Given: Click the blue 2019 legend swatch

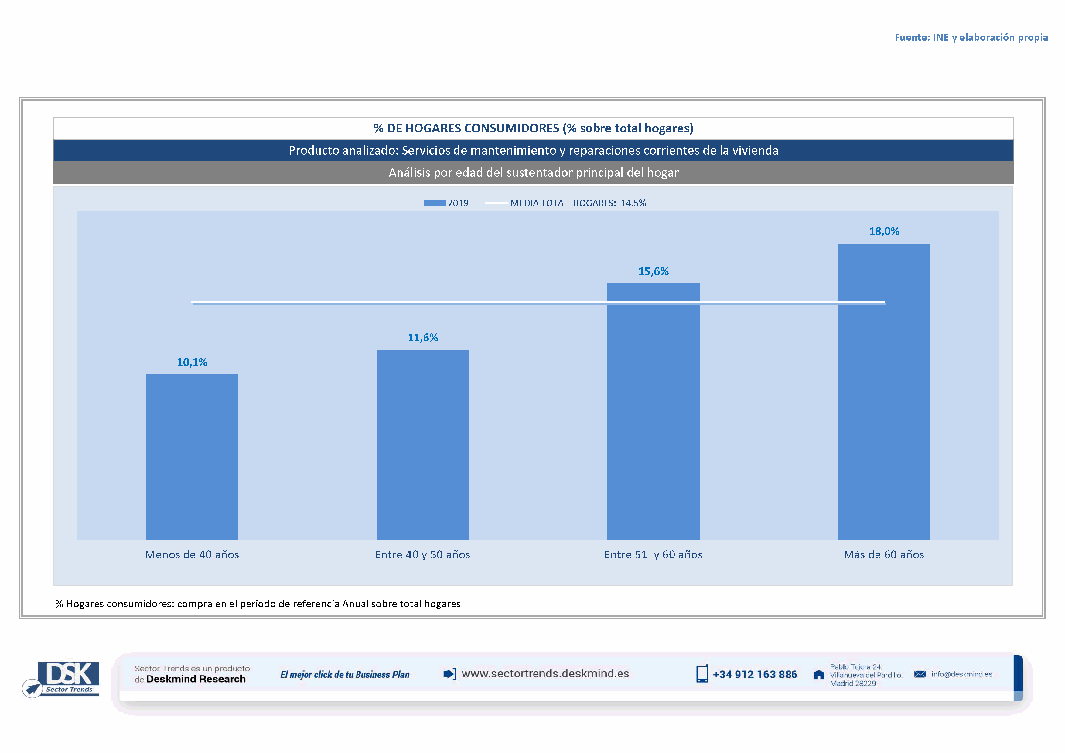Looking at the screenshot, I should (434, 203).
